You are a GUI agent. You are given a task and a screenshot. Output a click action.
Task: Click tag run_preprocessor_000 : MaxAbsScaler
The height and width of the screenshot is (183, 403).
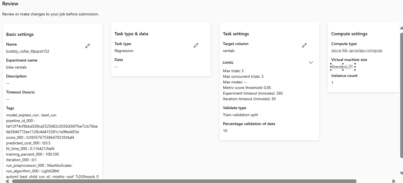[x=39, y=165]
